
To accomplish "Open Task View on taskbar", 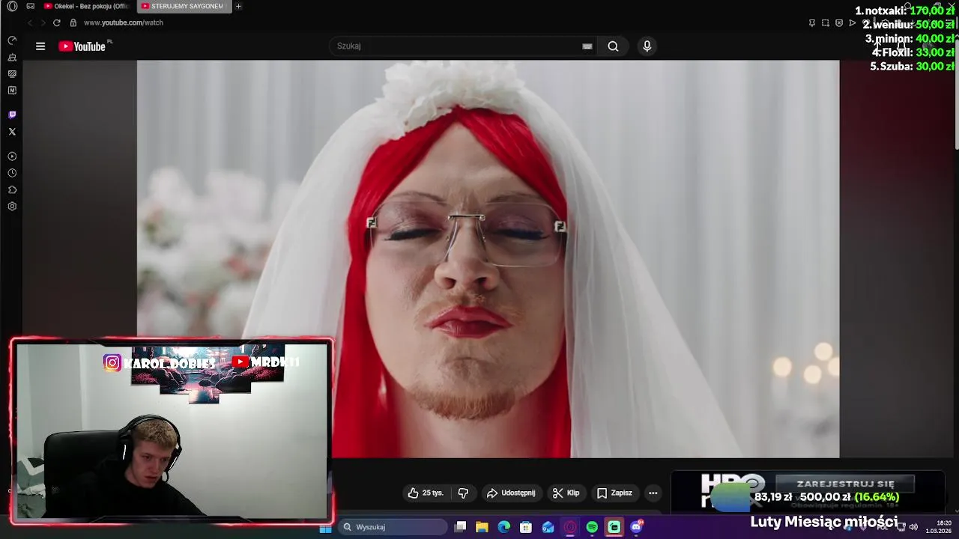I will tap(460, 527).
